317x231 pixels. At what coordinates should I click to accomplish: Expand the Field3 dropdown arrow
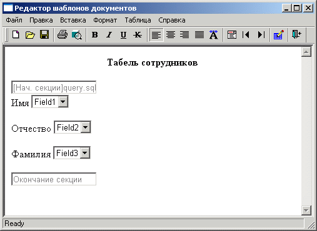pos(84,153)
